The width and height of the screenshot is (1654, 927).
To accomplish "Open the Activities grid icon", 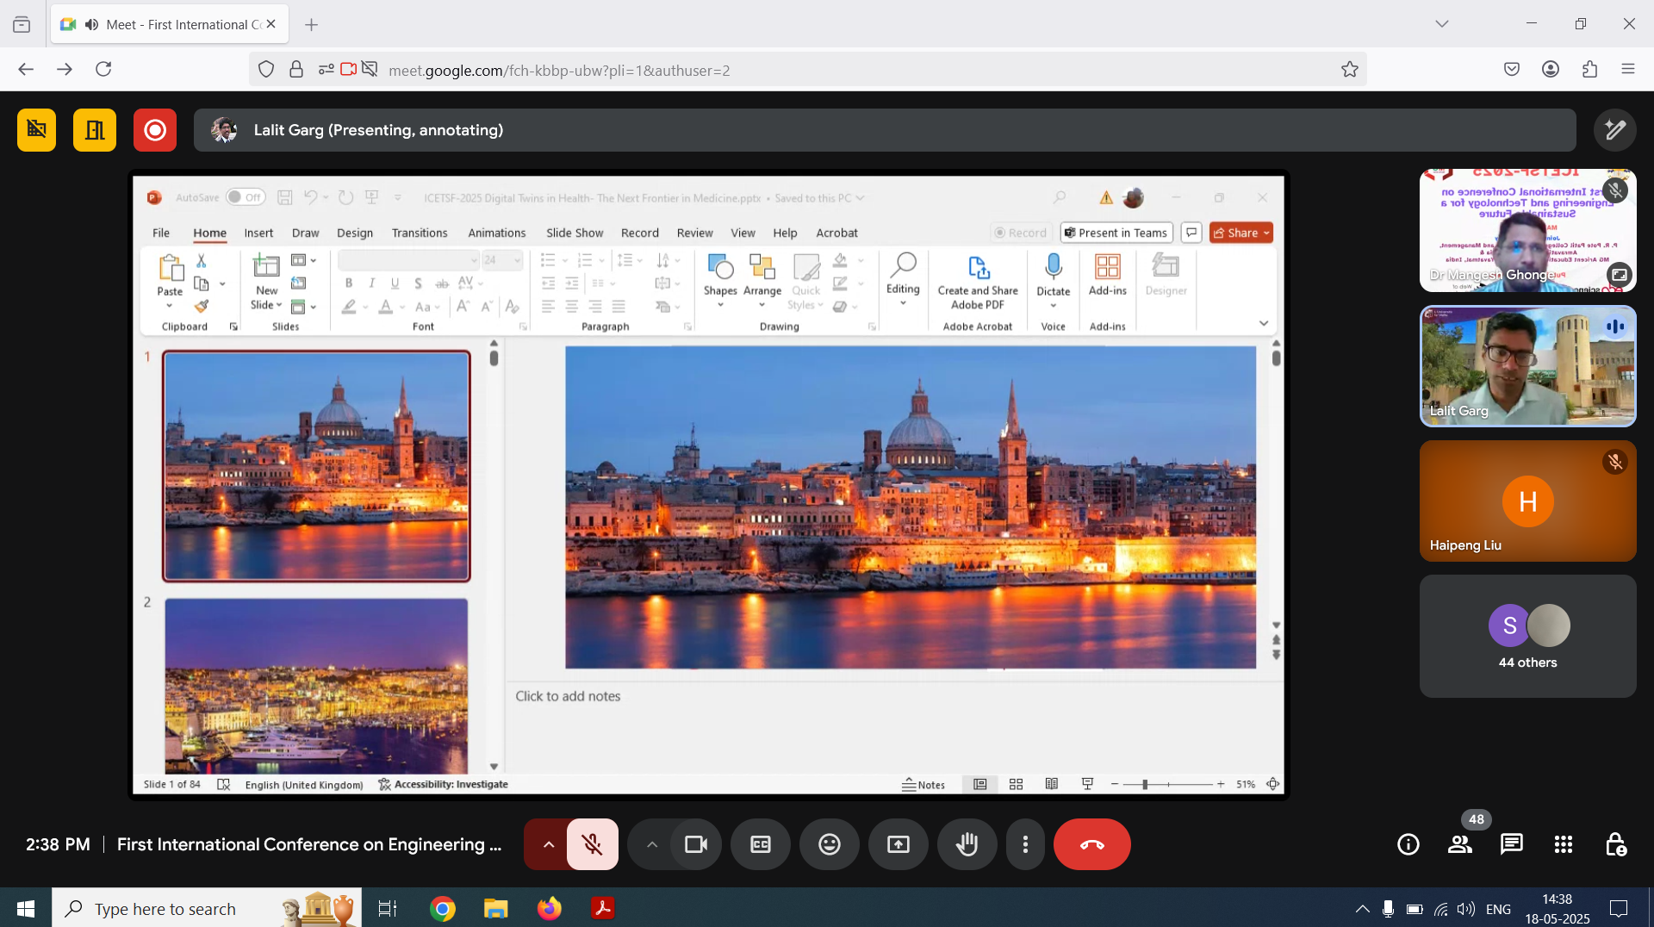I will click(x=1563, y=844).
